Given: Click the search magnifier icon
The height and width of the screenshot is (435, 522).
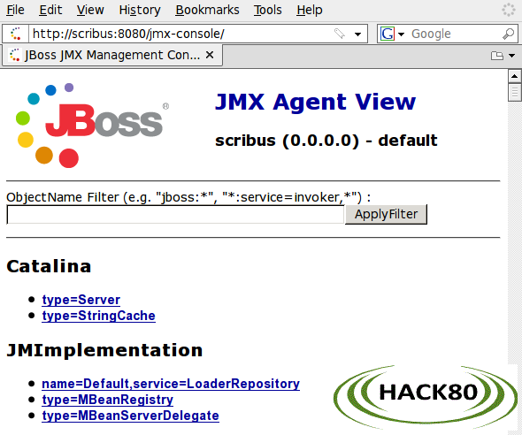Looking at the screenshot, I should [x=508, y=34].
